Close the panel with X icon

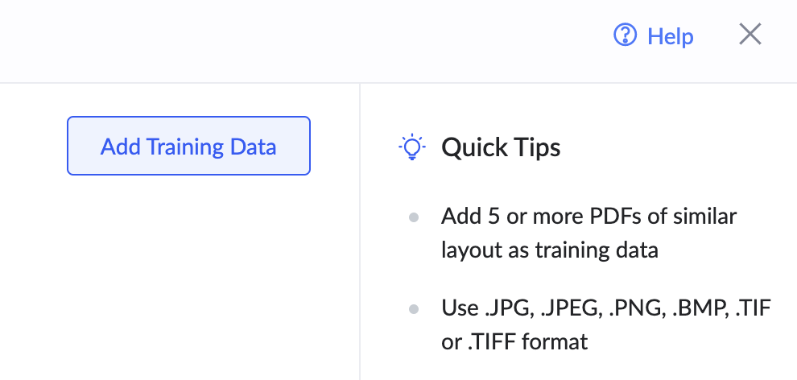[x=750, y=35]
